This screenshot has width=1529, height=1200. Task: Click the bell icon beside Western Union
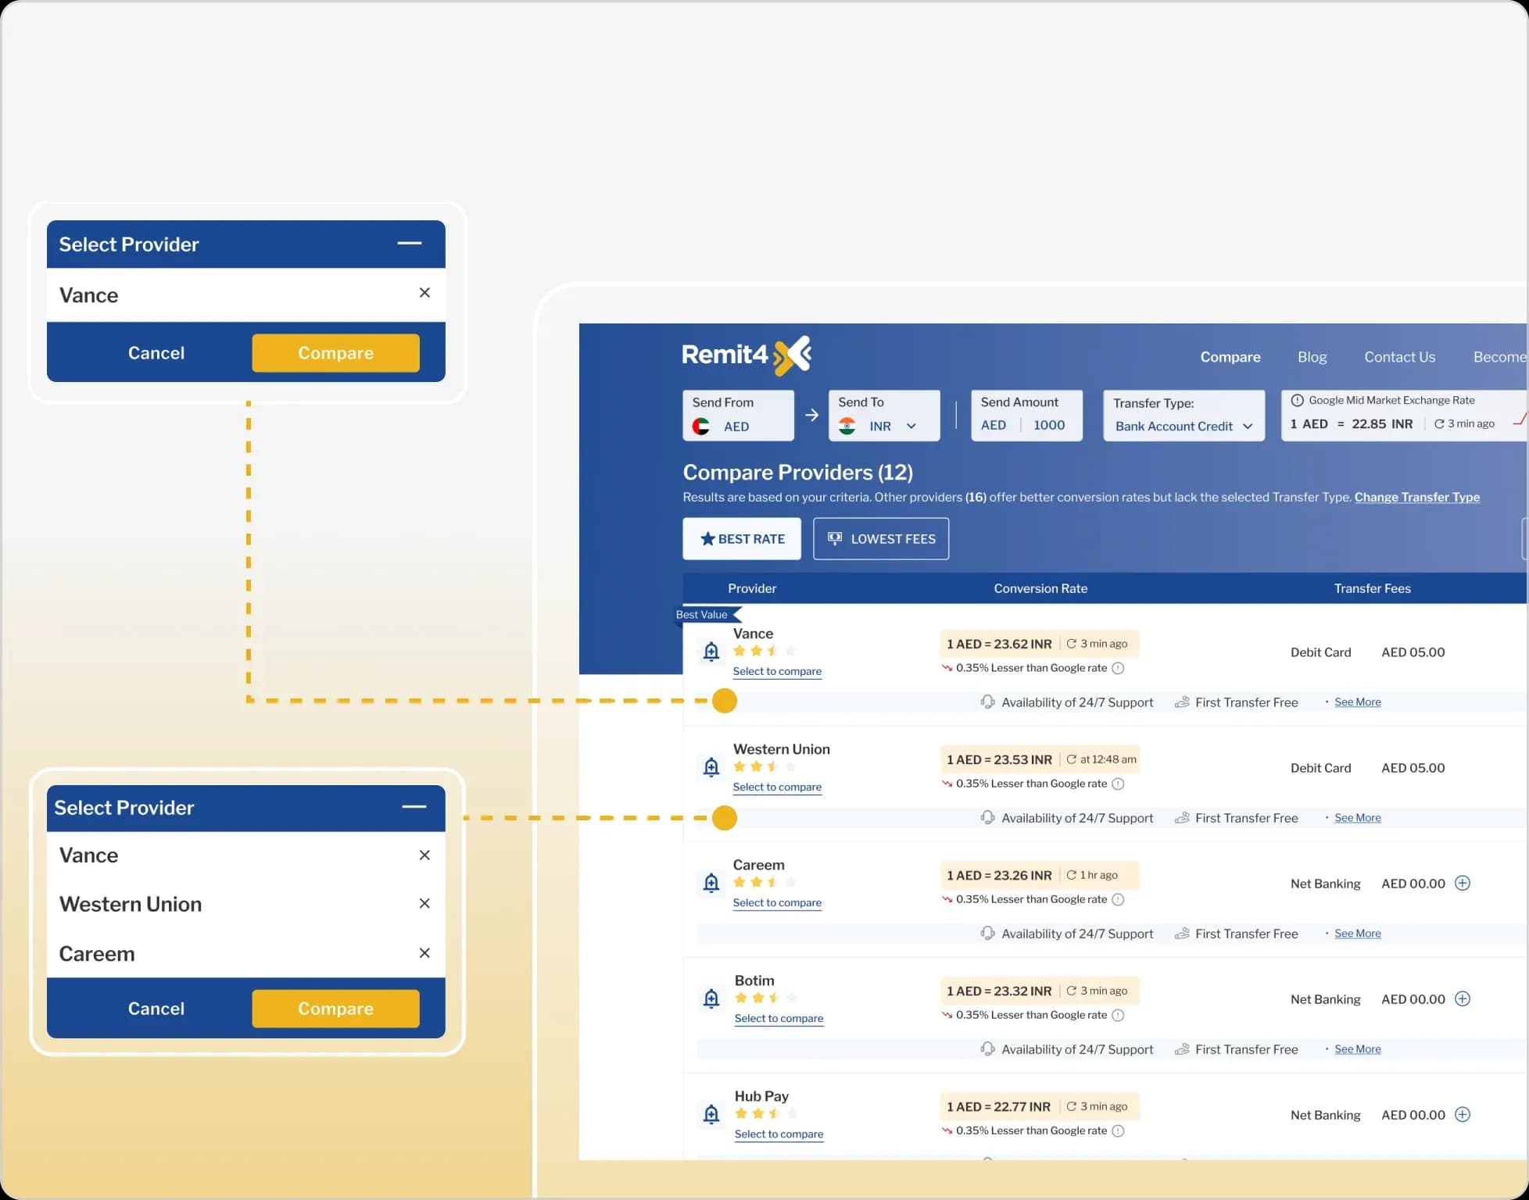pyautogui.click(x=711, y=767)
